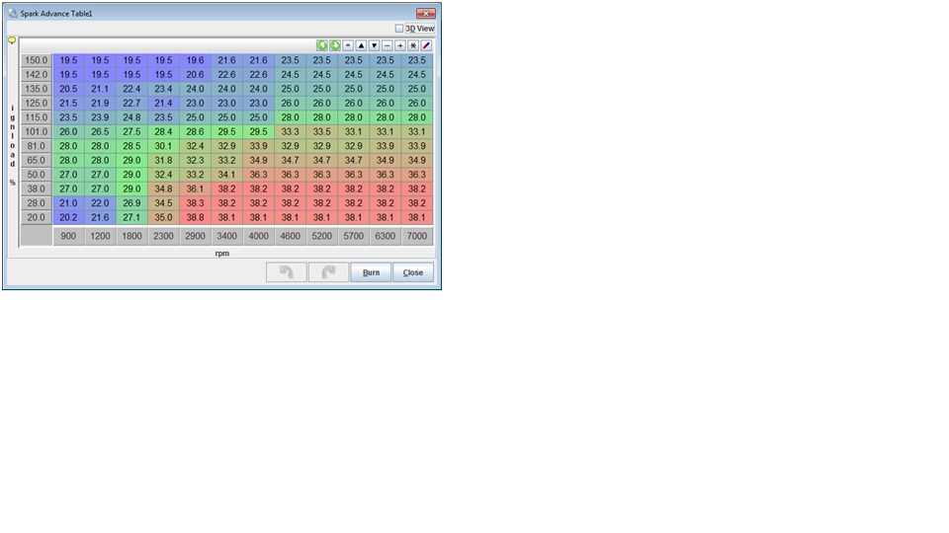949x533 pixels.
Task: Click the minus subtract toolbar icon
Action: click(388, 45)
